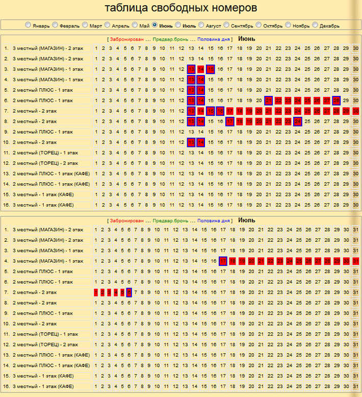Click booked day 14 in June row 4
Viewport: 362px width, 397px height.
click(x=201, y=80)
